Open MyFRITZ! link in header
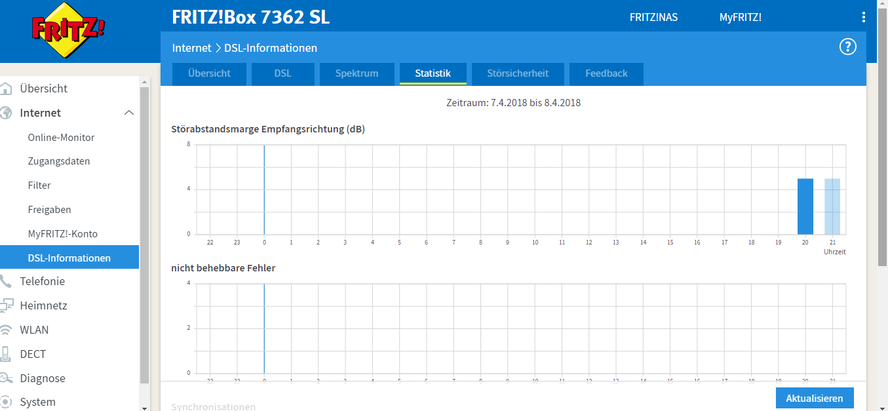 pyautogui.click(x=741, y=18)
